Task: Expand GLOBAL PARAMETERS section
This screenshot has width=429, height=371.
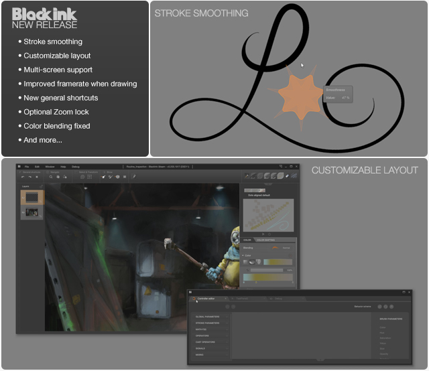Action: 210,317
